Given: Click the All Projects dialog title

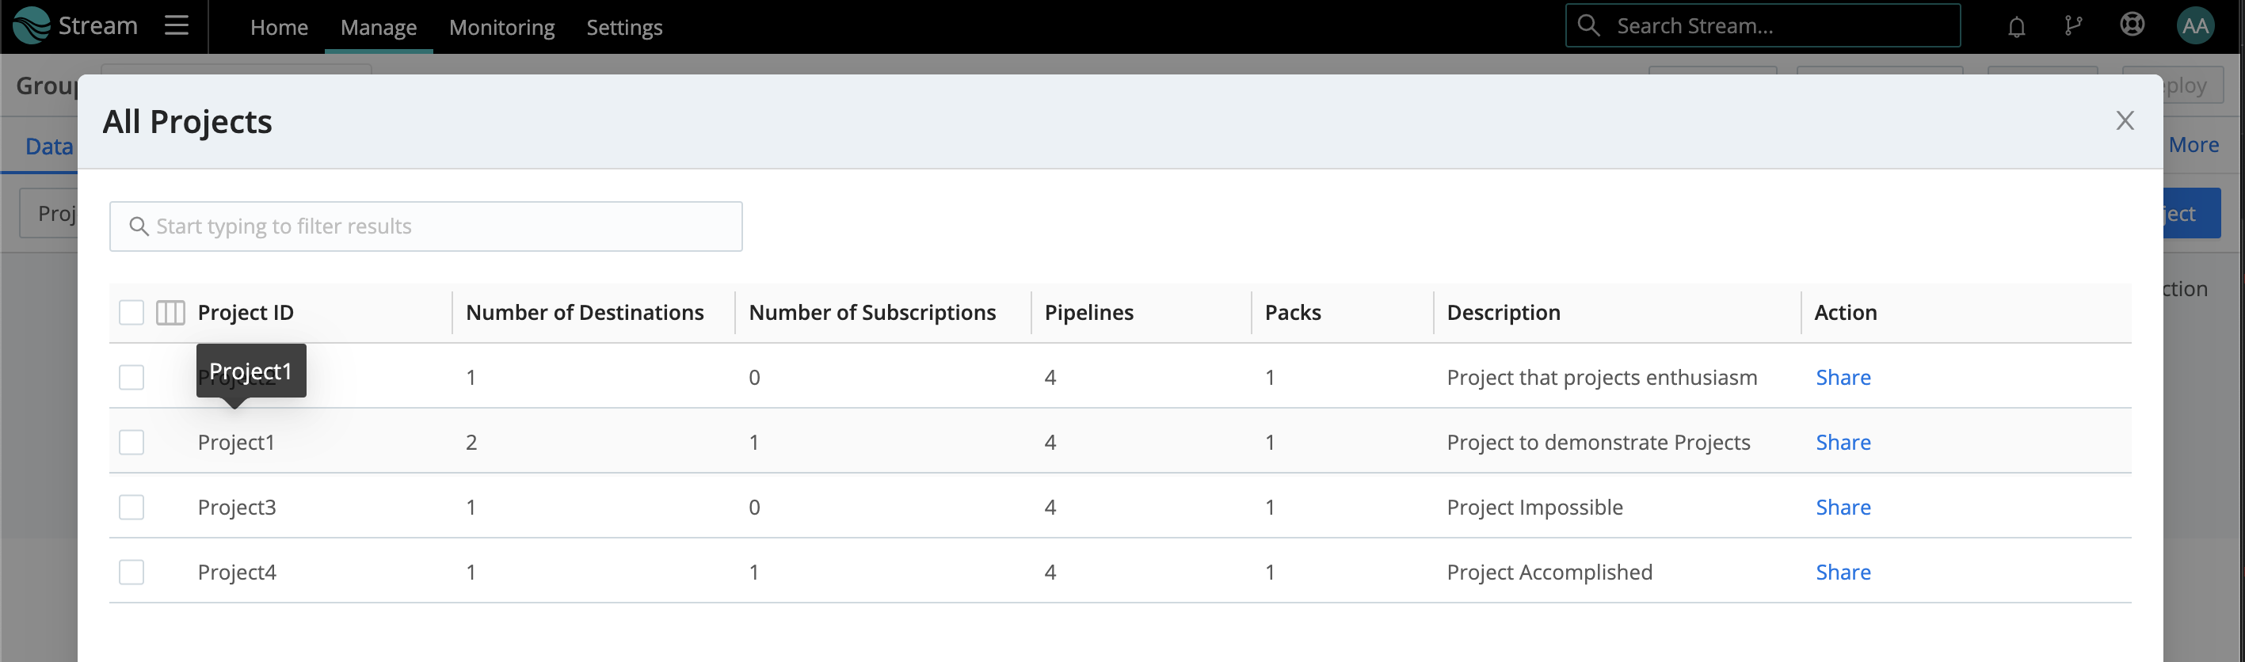Looking at the screenshot, I should click(x=188, y=122).
